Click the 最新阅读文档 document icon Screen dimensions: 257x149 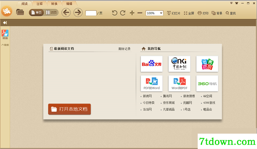coord(51,49)
